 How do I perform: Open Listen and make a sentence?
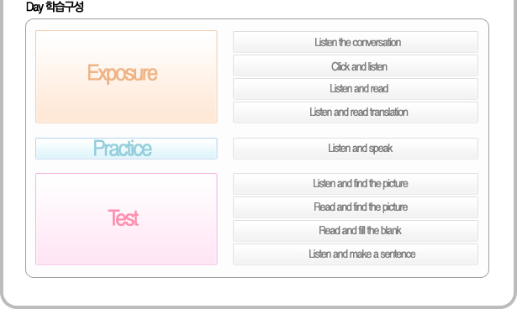pyautogui.click(x=356, y=254)
